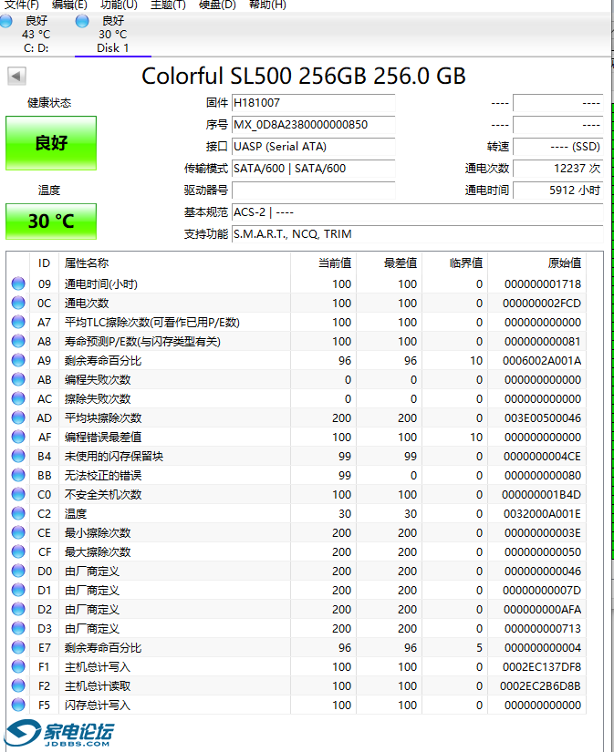This screenshot has width=614, height=752.
Task: Click the green 30 °C temperature button
Action: 51,221
